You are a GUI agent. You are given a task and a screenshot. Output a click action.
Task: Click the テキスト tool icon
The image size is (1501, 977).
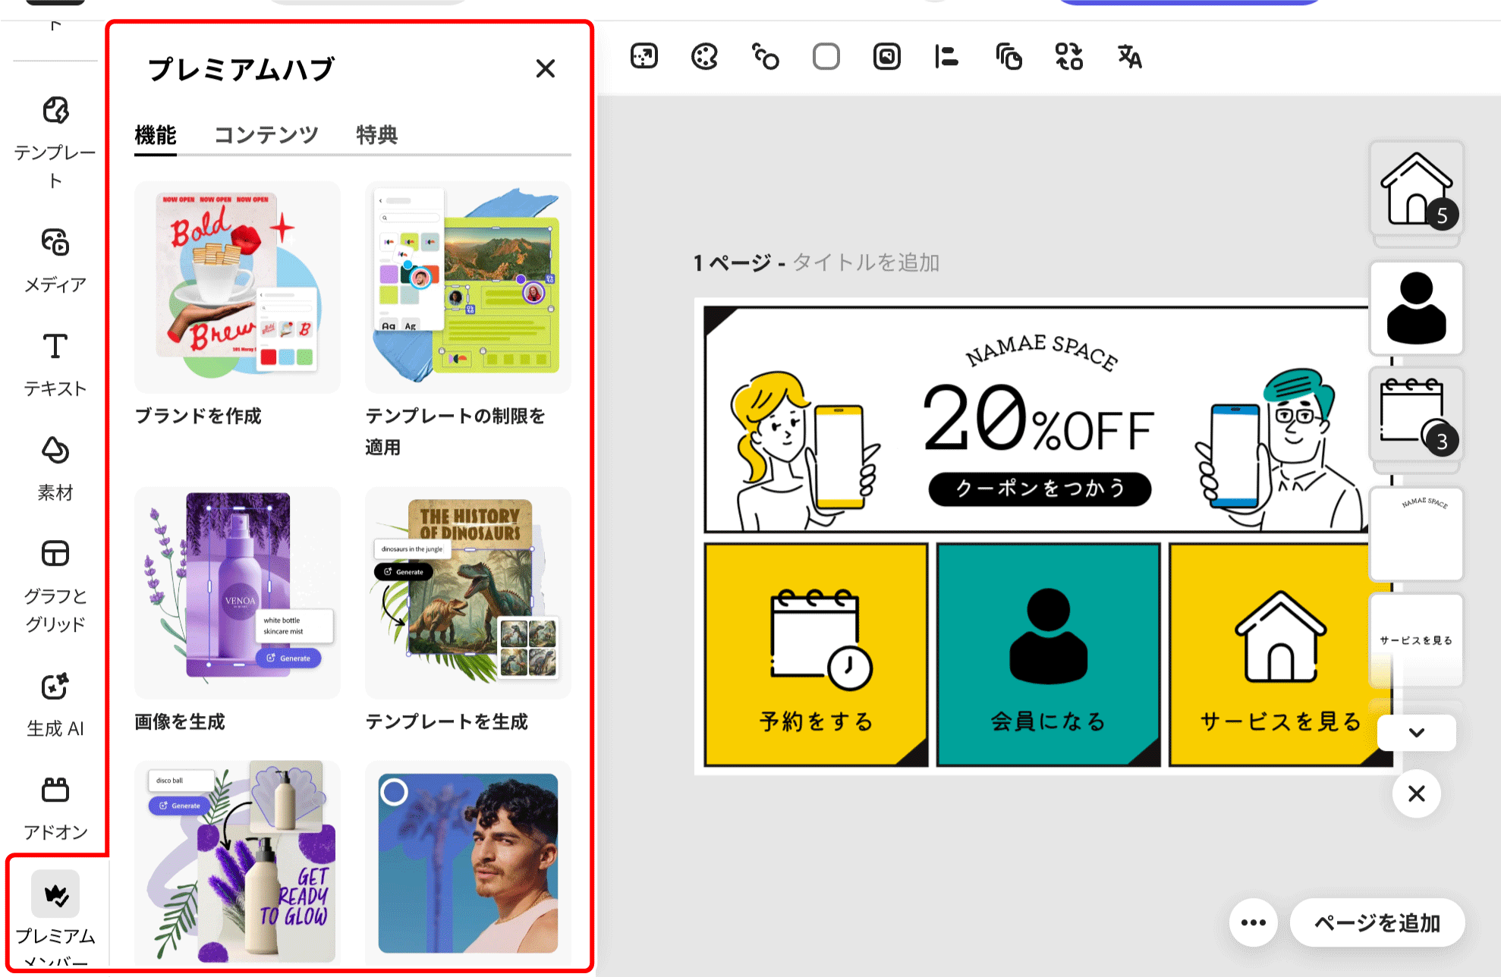(54, 347)
